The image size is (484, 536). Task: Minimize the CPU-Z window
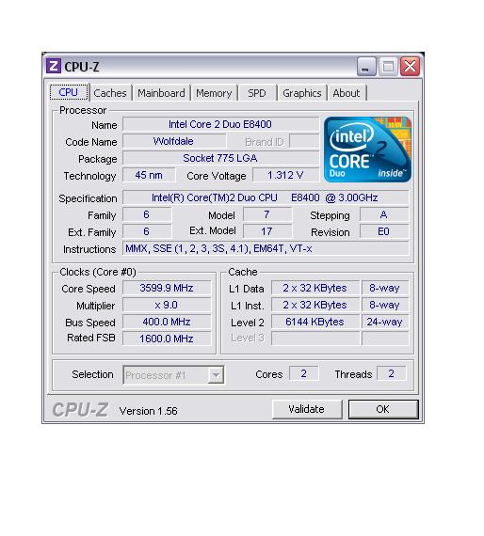coord(366,67)
